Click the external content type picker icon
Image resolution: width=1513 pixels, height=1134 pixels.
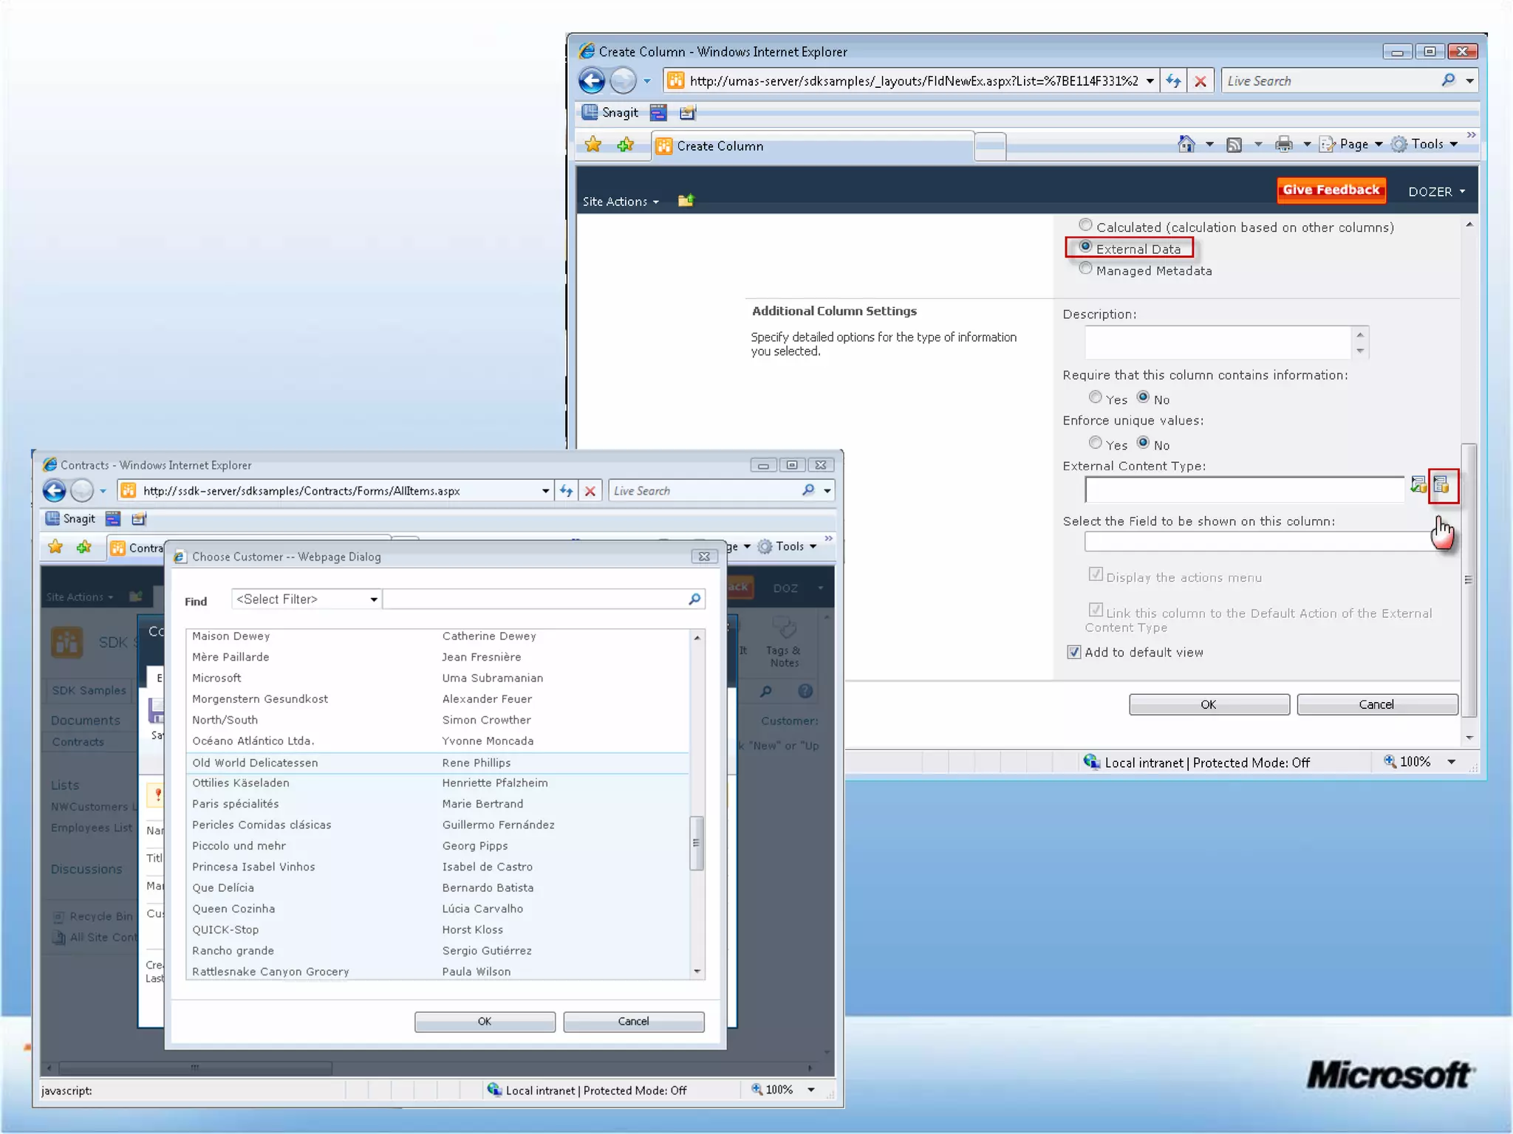click(1442, 486)
